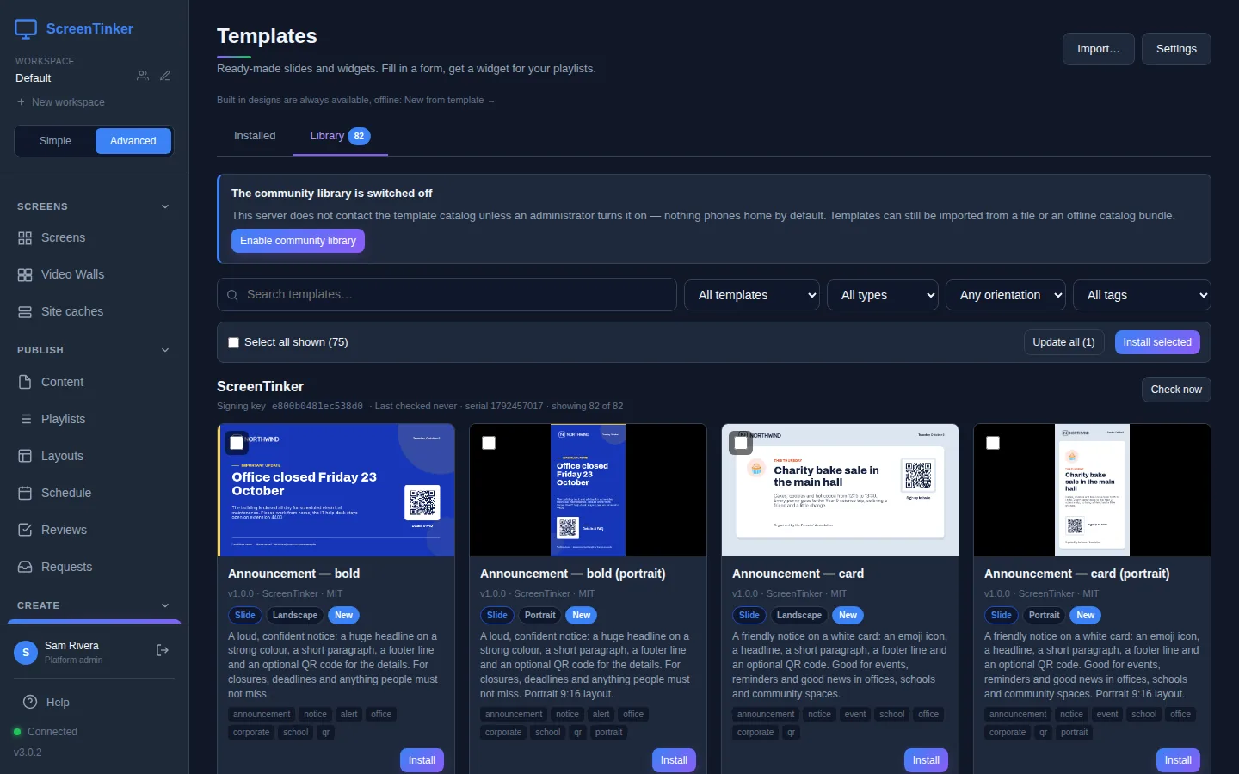Go to Playlists in the sidebar
Screen dimensions: 1239x774
(x=95, y=419)
